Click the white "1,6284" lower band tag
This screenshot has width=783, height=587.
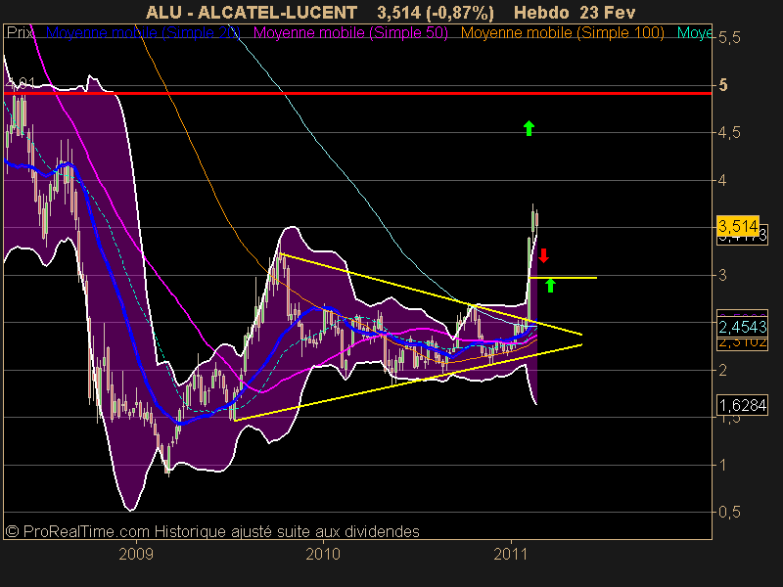point(742,405)
